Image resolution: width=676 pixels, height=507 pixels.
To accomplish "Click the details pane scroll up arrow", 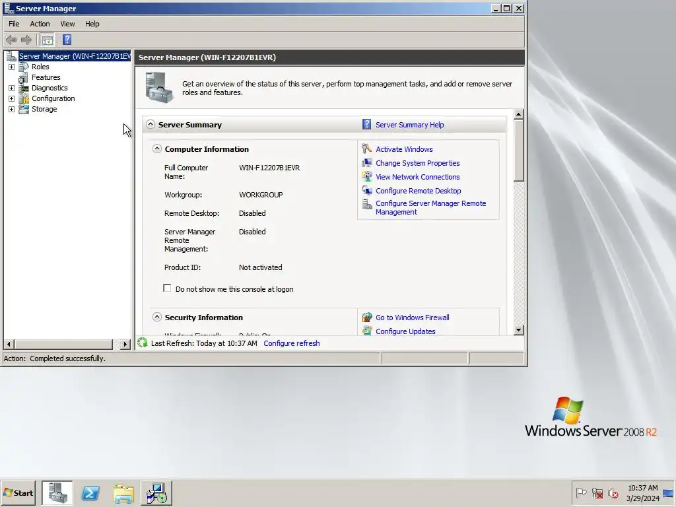I will pyautogui.click(x=519, y=114).
